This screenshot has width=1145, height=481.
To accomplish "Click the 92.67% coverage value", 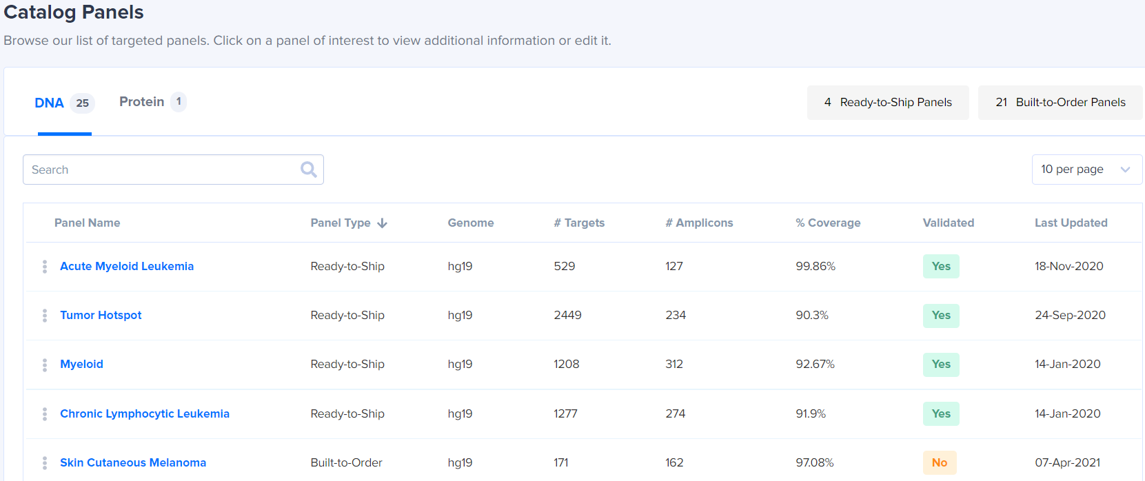I will pos(815,365).
